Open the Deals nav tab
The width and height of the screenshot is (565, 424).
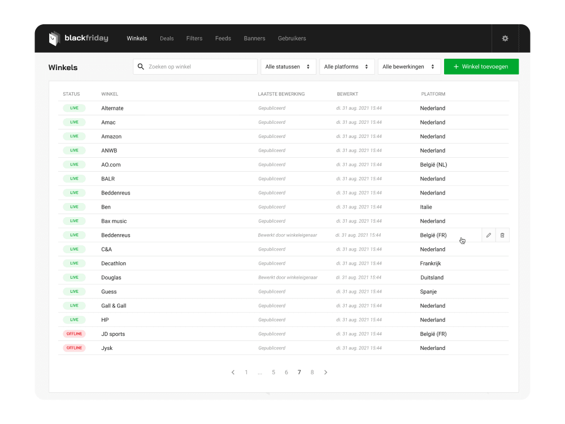(167, 38)
